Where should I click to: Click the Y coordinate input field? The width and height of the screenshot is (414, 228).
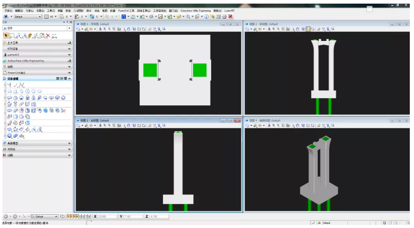(x=134, y=217)
